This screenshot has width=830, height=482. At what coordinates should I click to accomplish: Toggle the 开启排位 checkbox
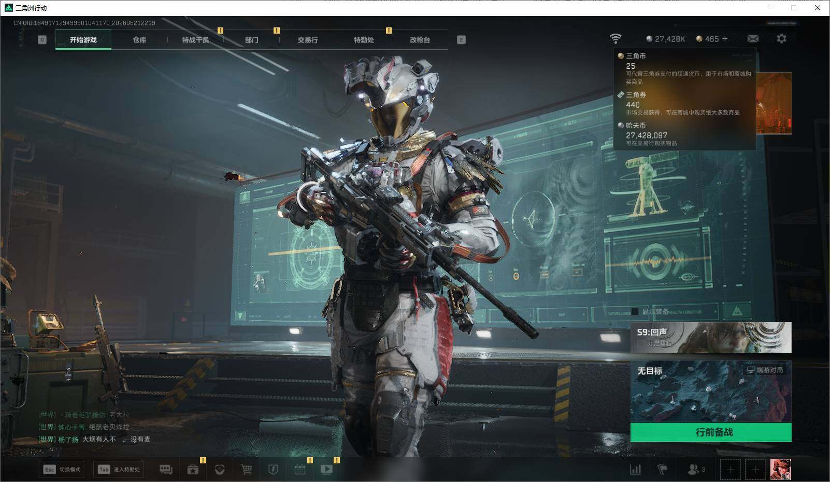pos(641,343)
